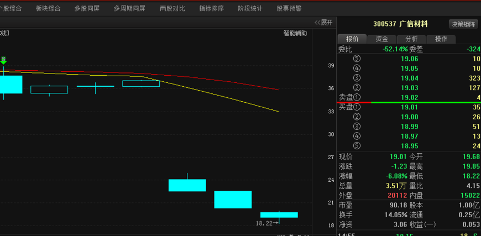Open 股票预警 stock alert
Image resolution: width=481 pixels, height=236 pixels.
pos(289,8)
